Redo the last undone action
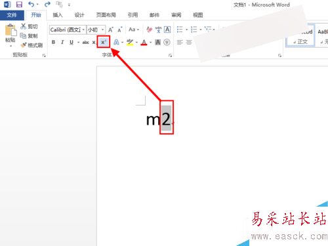The width and height of the screenshot is (328, 246). (x=47, y=4)
